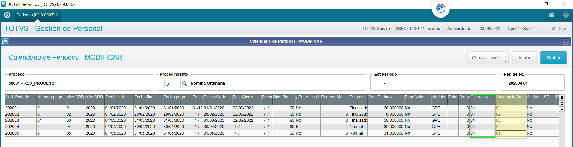Click the TOTVS home logo icon
The height and width of the screenshot is (147, 573).
coord(7,15)
